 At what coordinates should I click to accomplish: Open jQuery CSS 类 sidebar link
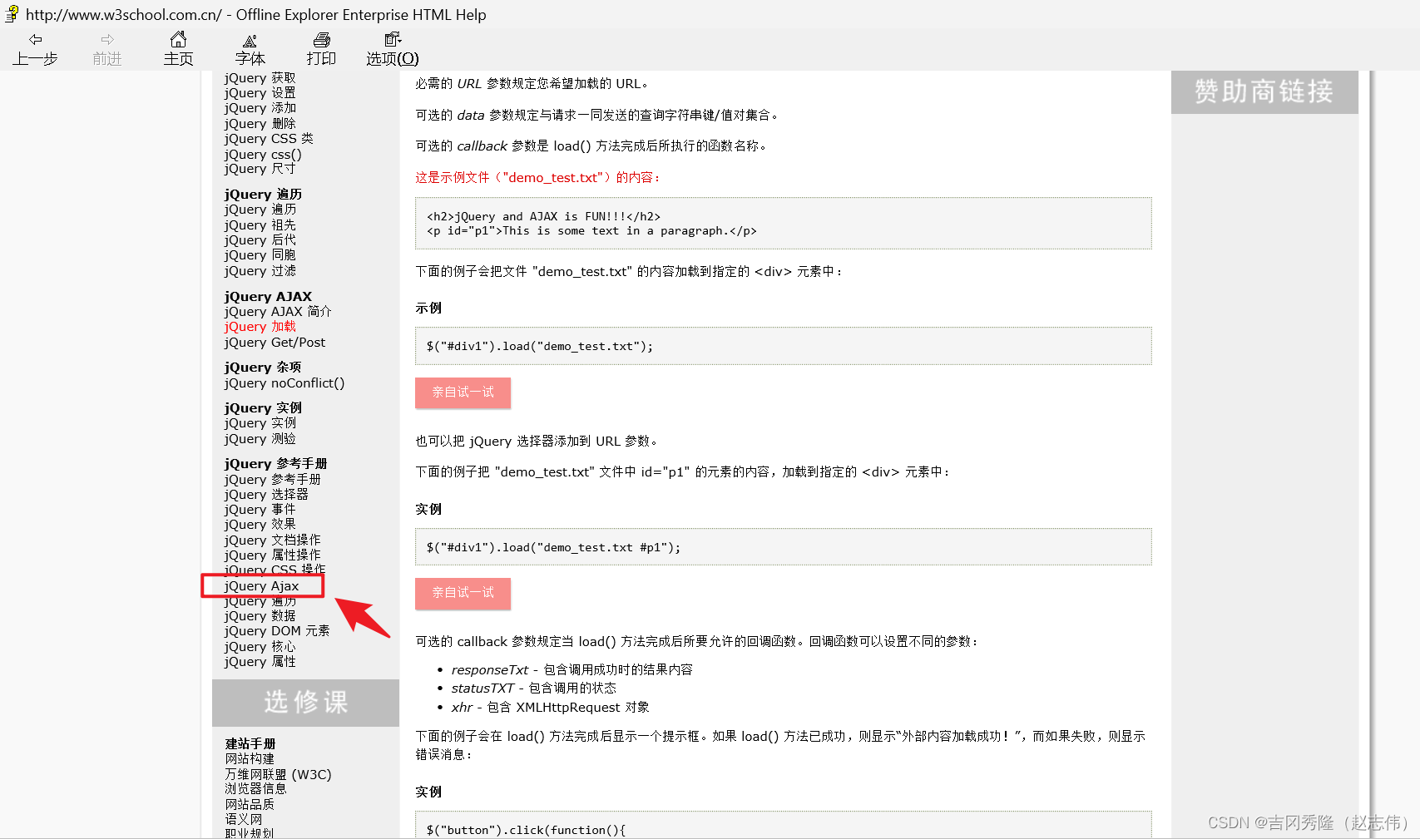[x=269, y=139]
